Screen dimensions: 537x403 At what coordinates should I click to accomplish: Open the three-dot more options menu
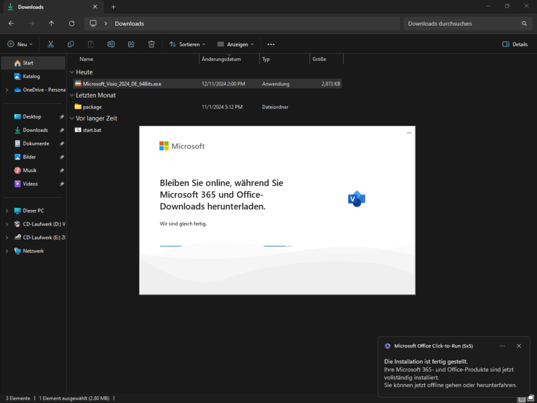click(x=271, y=45)
